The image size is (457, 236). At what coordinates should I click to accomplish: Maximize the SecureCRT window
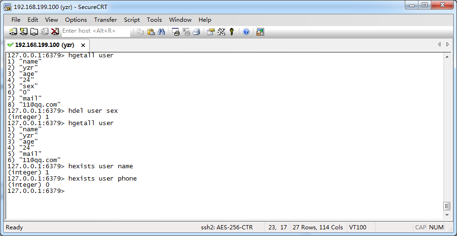425,5
